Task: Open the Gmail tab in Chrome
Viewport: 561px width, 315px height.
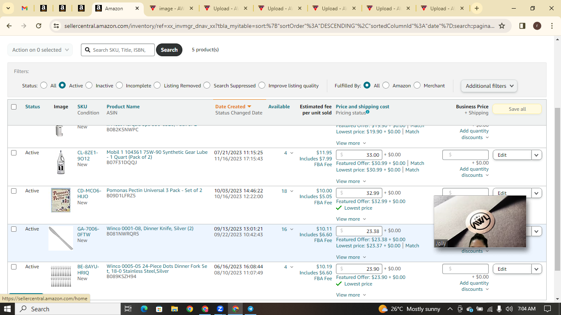Action: coord(25,8)
